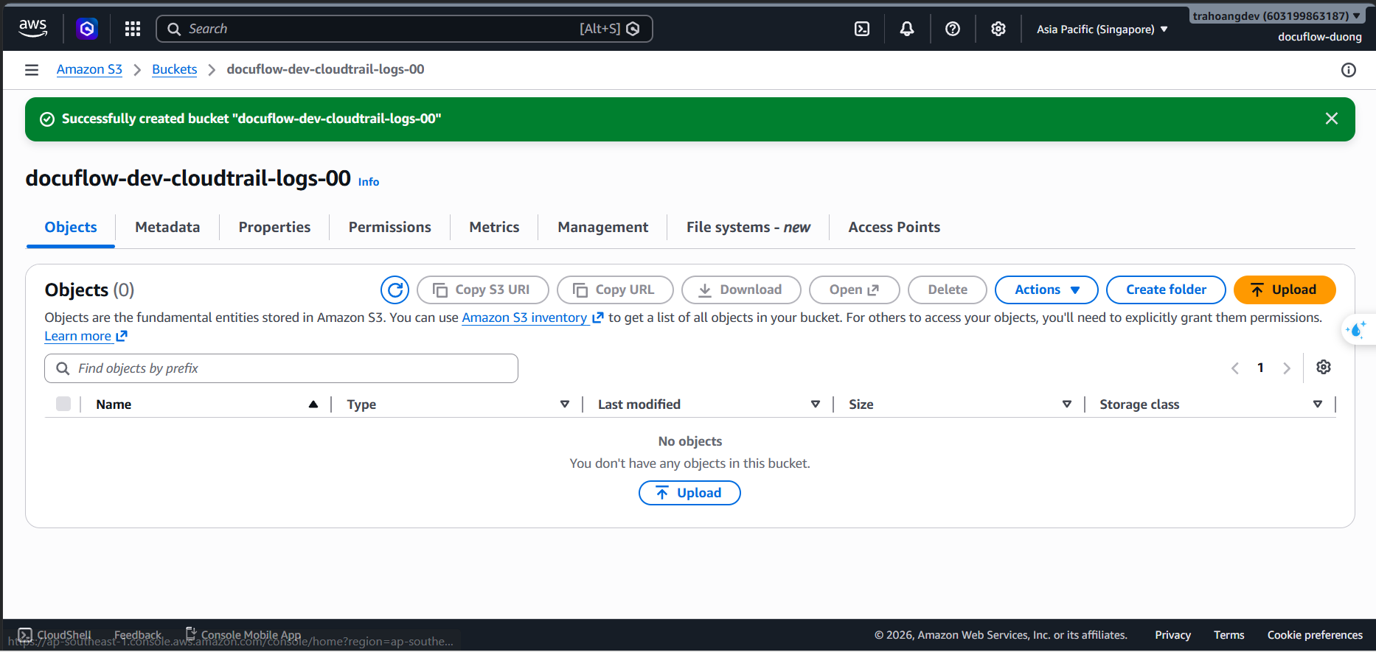The height and width of the screenshot is (652, 1376).
Task: Click the Delete button
Action: [x=948, y=290]
